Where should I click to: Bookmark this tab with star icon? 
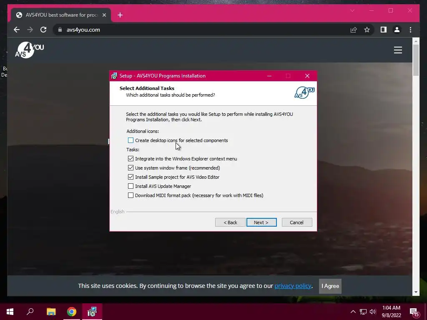[367, 30]
